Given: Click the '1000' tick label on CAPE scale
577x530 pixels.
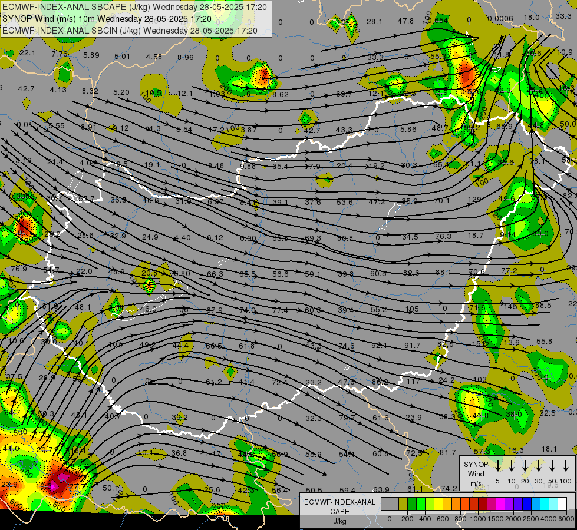Looking at the screenshot, I should click(x=477, y=519).
